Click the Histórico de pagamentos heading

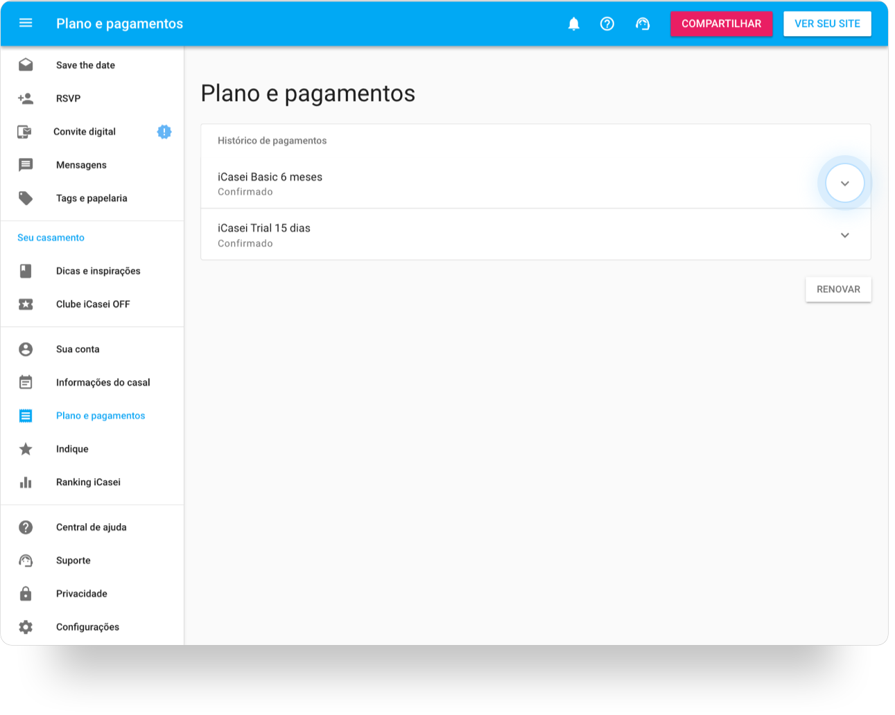[x=272, y=141]
